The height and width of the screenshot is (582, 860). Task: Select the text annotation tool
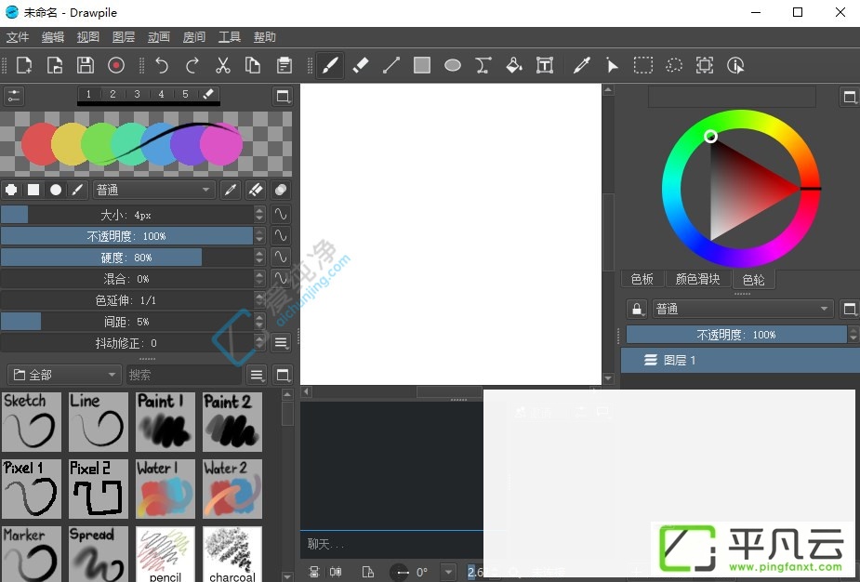[x=545, y=65]
